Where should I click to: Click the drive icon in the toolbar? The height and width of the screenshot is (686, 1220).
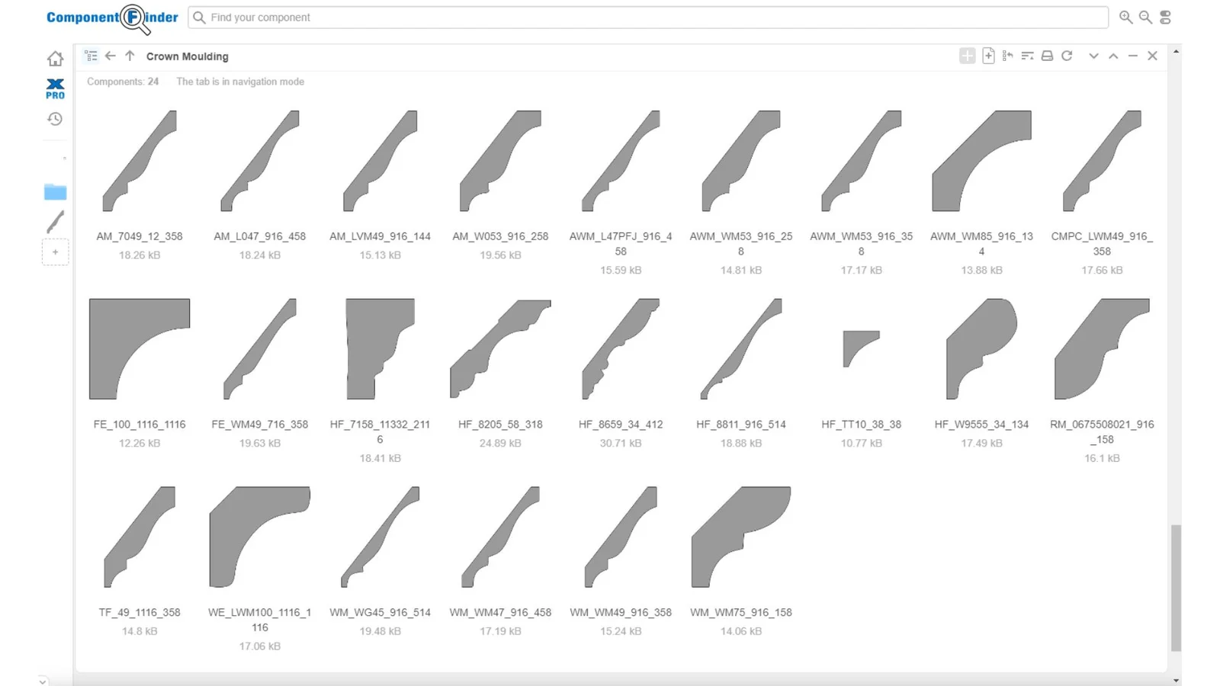1047,56
